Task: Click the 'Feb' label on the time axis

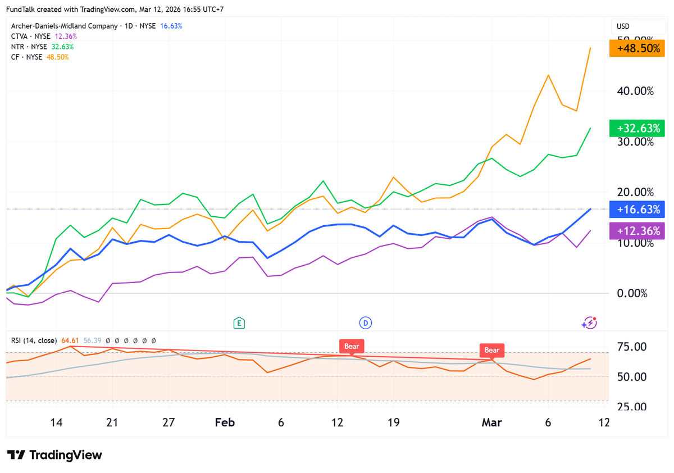Action: click(225, 422)
